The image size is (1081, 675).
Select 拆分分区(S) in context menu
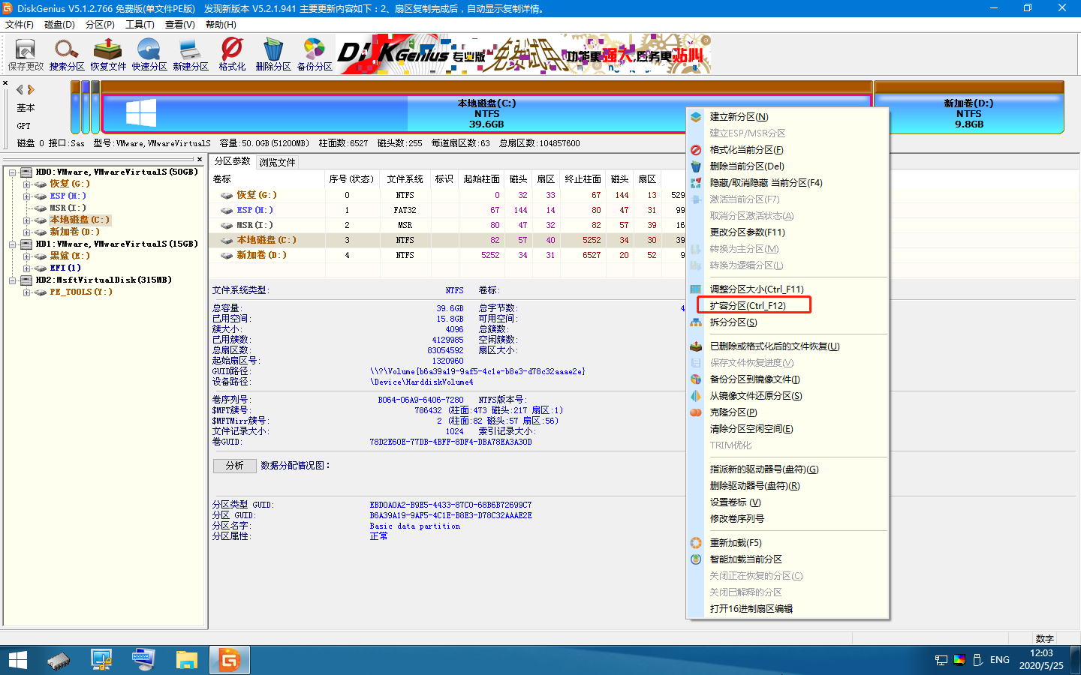tap(733, 322)
